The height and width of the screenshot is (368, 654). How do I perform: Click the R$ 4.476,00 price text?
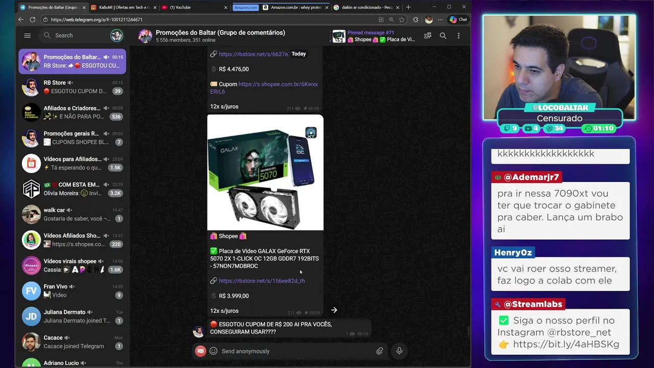tap(234, 69)
